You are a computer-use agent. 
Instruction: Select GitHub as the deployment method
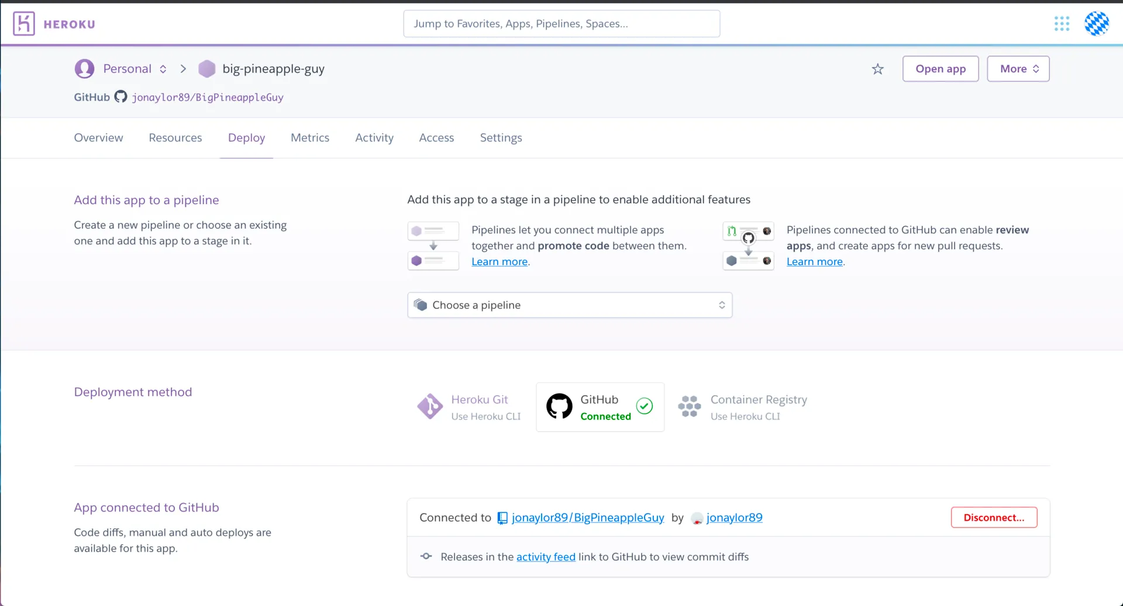pyautogui.click(x=600, y=407)
